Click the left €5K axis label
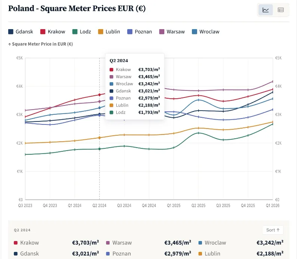The image size is (297, 259). pos(19,58)
